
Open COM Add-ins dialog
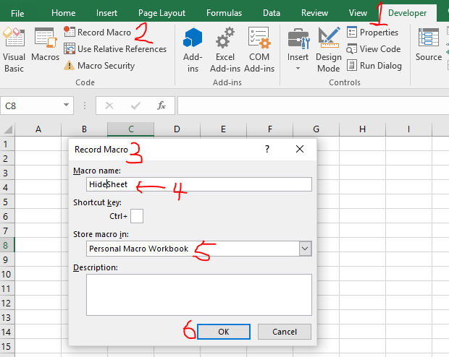pyautogui.click(x=259, y=50)
